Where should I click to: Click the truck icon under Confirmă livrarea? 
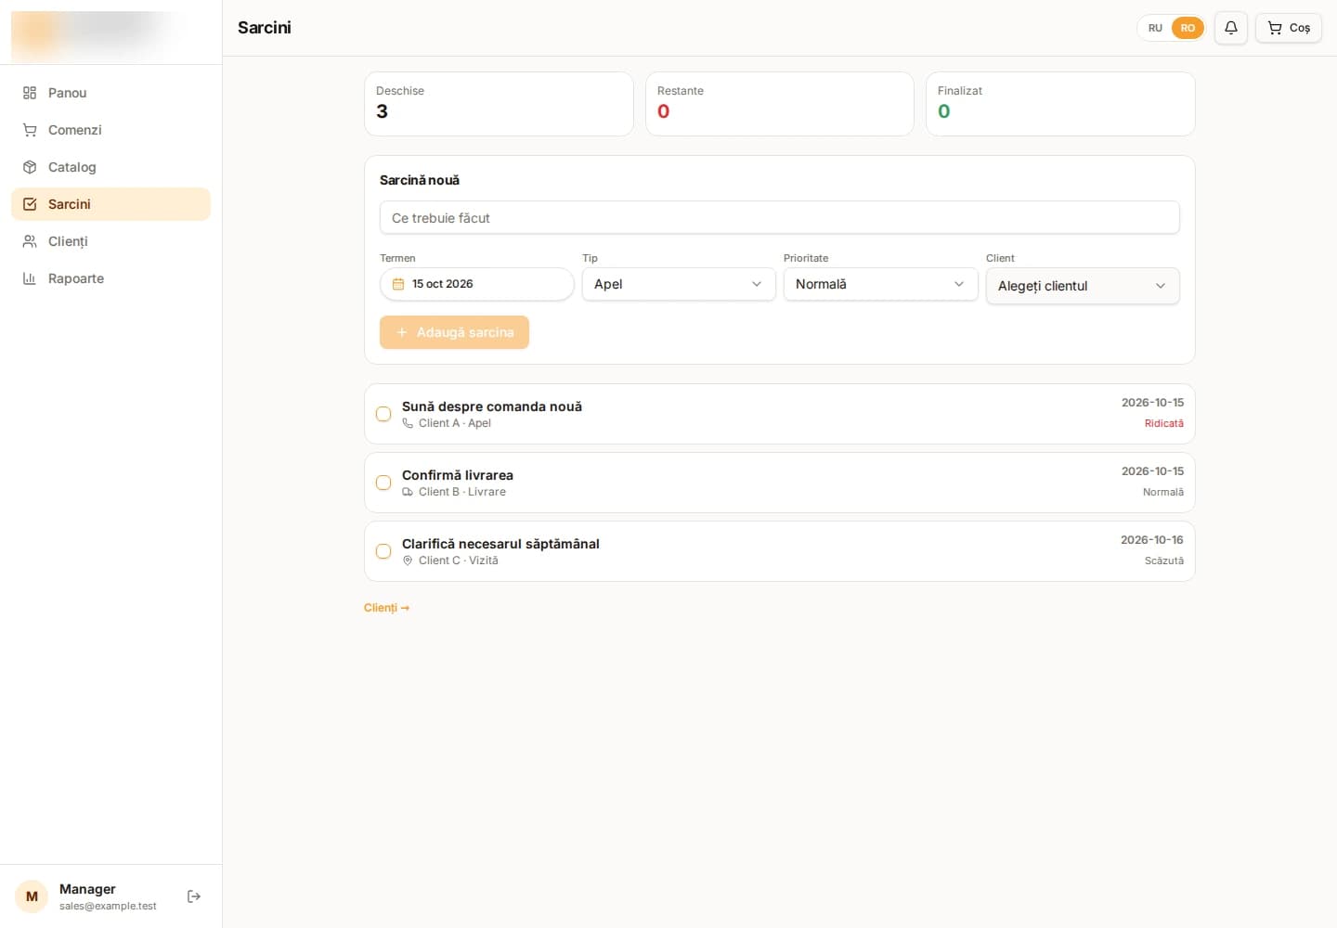pyautogui.click(x=408, y=492)
